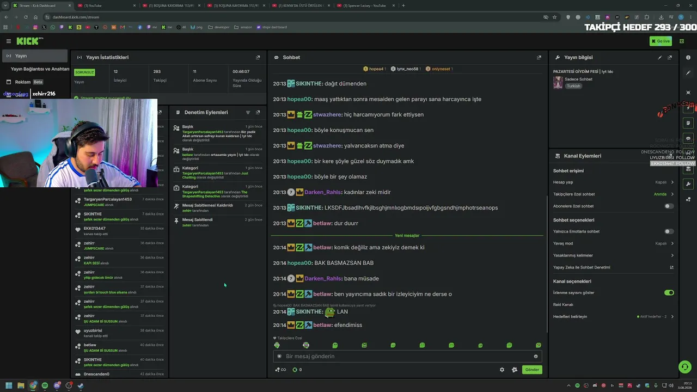Click username Darken_Rahls in 'bana müsade' message

[x=323, y=278]
